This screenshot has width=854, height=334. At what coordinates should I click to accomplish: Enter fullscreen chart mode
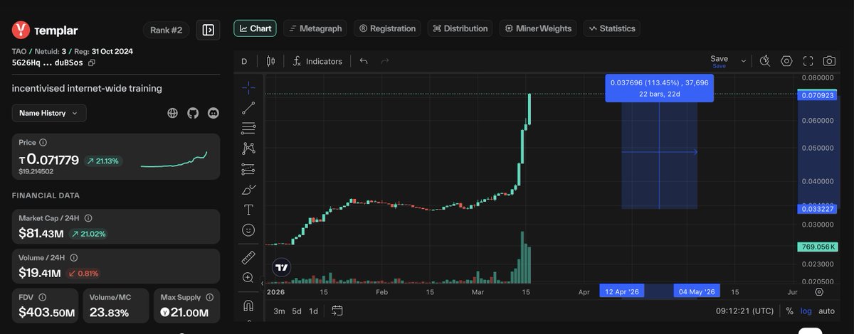[808, 61]
